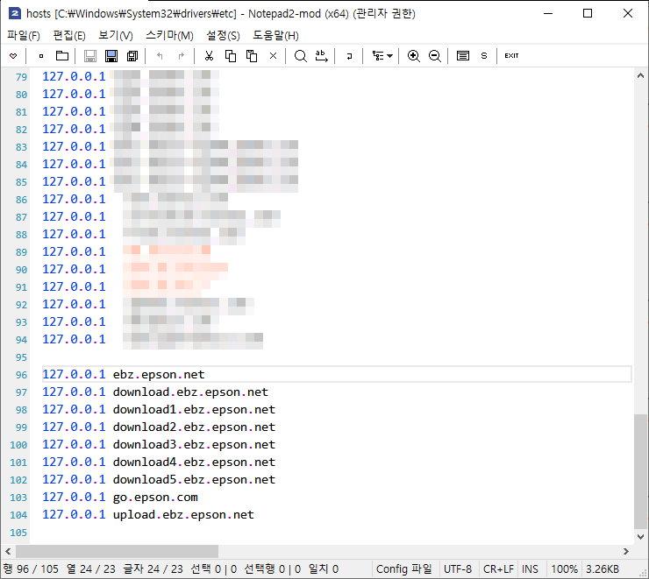The height and width of the screenshot is (579, 649).
Task: Cut selection using the scissors icon
Action: coord(209,56)
